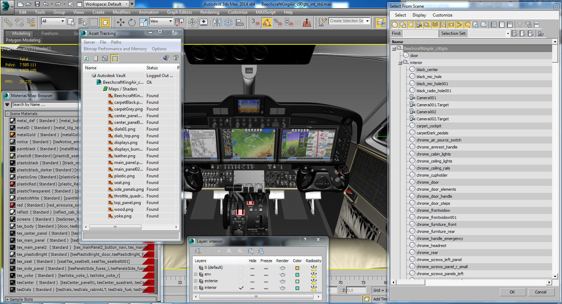Toggle Hide for the env layer

tap(252, 274)
